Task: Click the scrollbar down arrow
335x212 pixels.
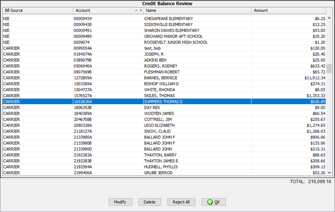Action: 329,172
